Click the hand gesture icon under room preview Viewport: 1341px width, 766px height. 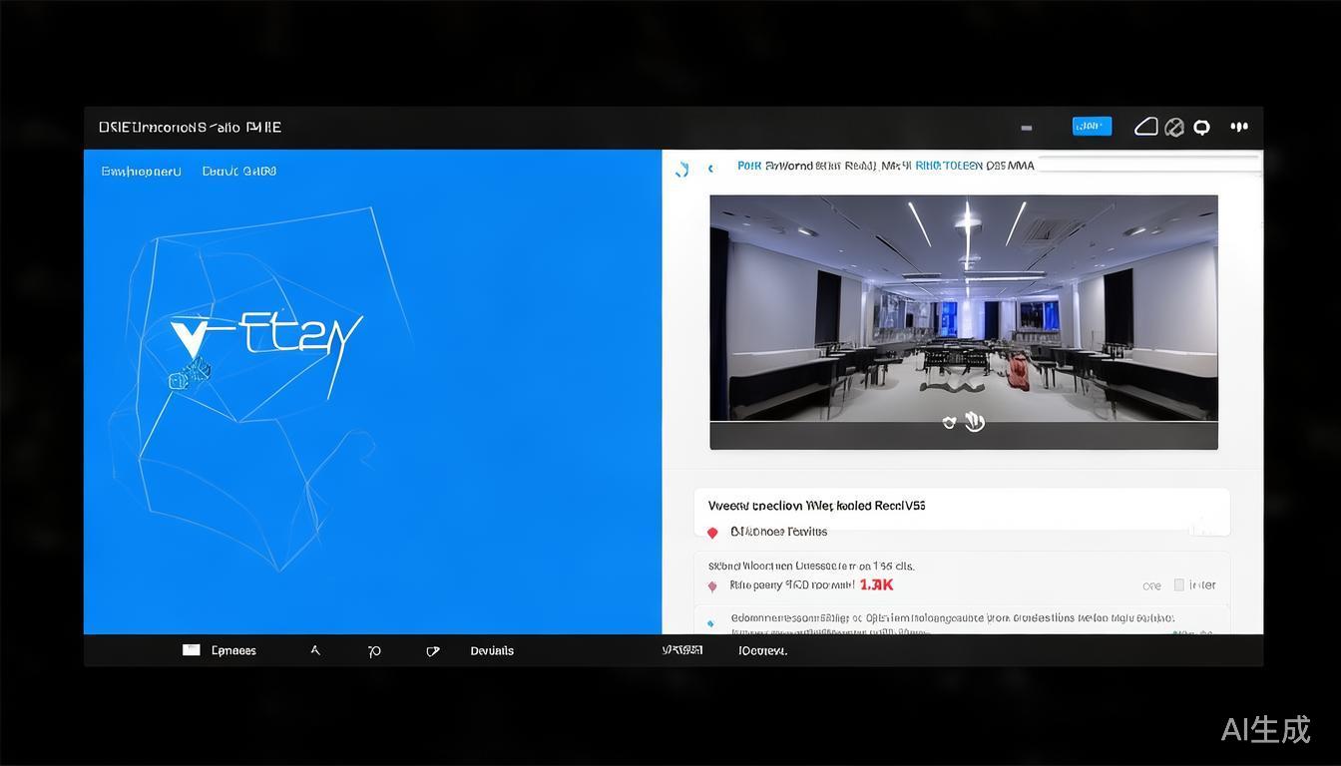(x=975, y=422)
